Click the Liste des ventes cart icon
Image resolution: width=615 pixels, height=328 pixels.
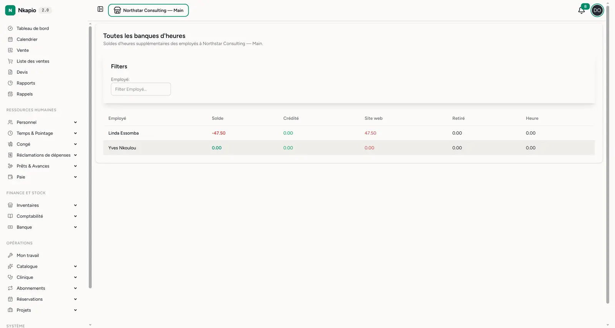point(10,61)
